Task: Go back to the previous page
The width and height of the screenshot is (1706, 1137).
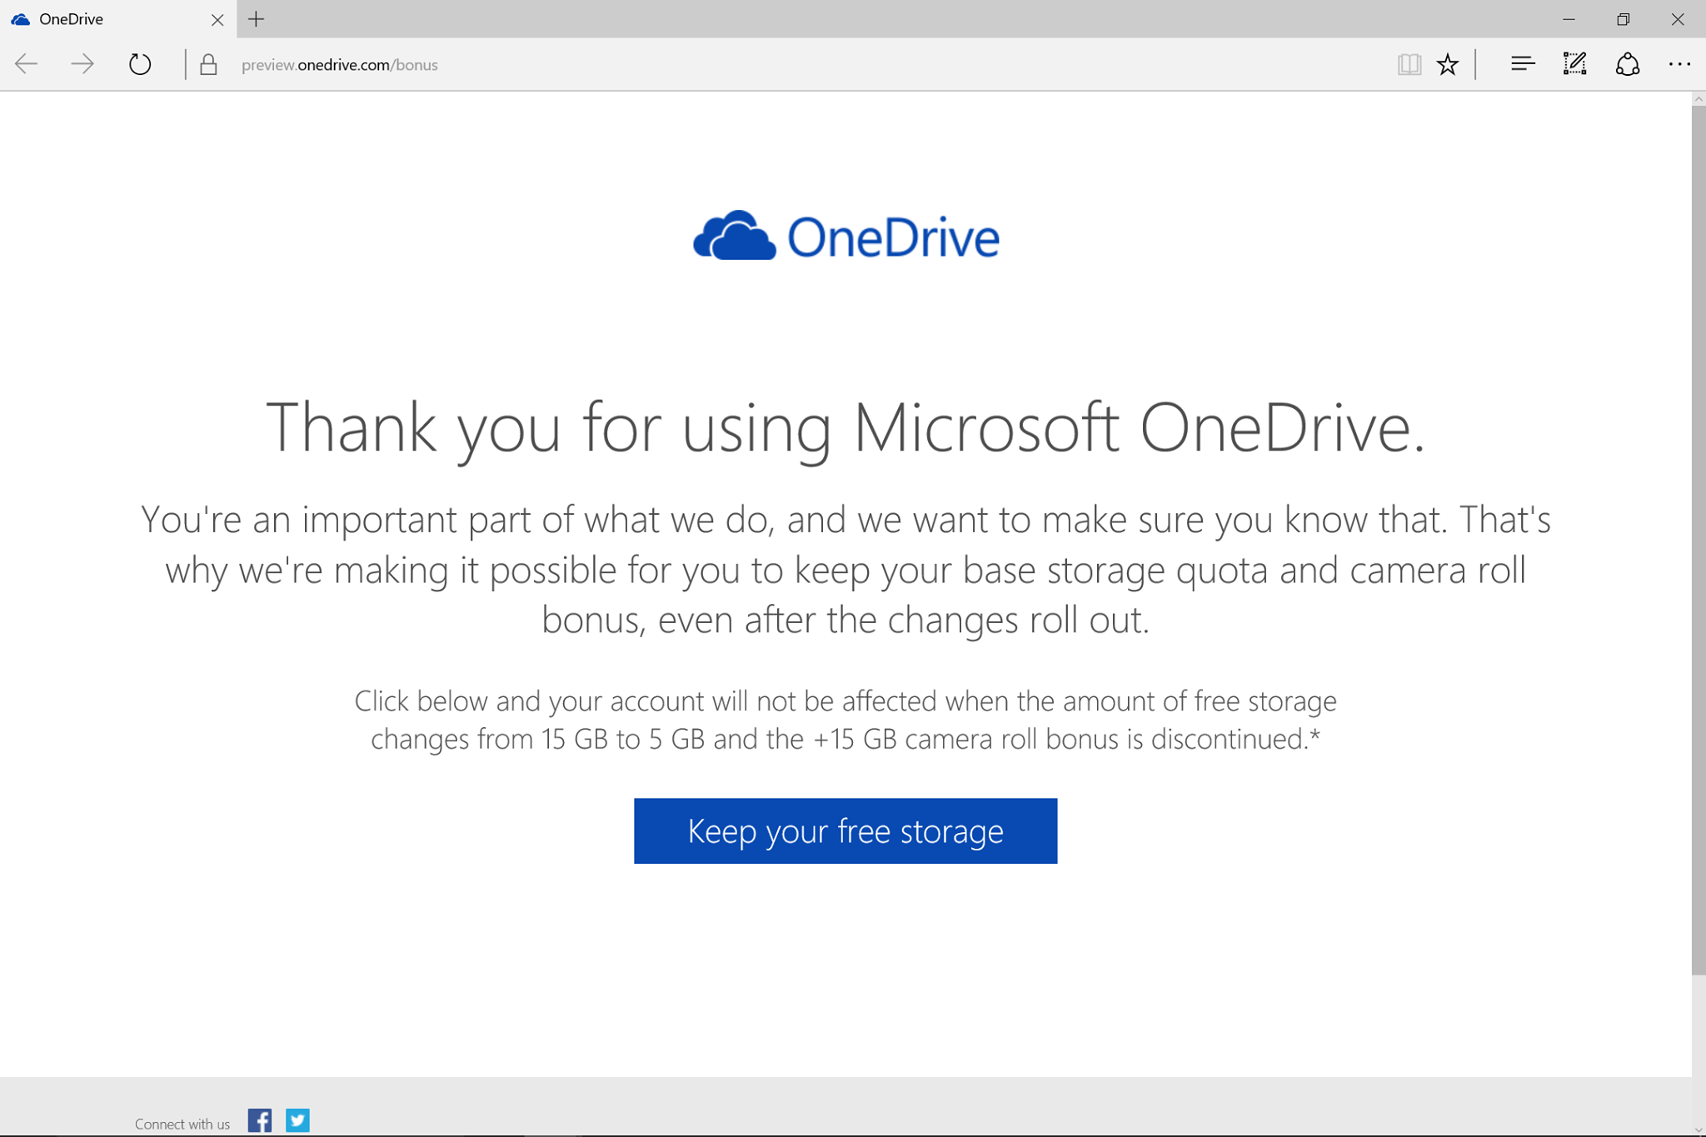Action: pos(27,64)
